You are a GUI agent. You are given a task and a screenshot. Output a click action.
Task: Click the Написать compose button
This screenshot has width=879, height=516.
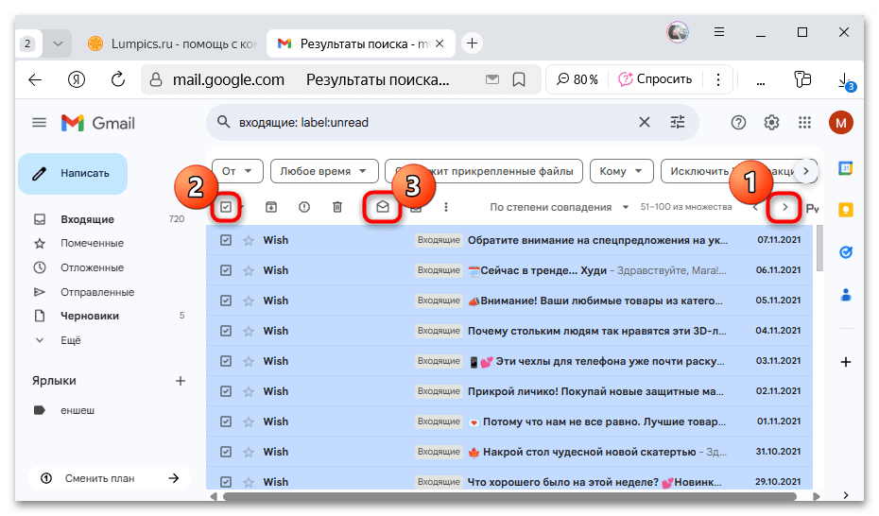[x=73, y=174]
